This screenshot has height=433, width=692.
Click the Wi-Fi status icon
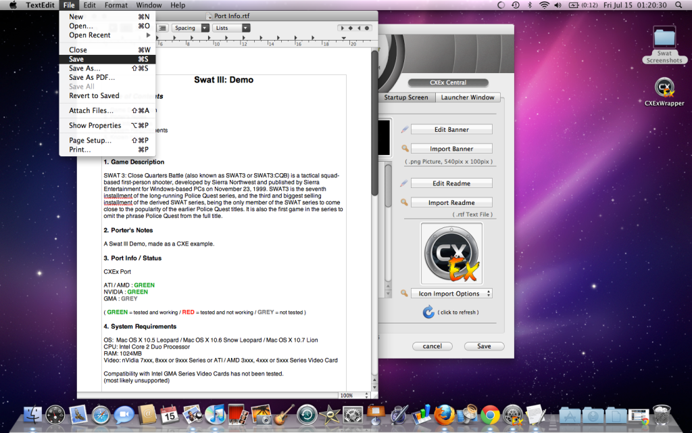544,5
